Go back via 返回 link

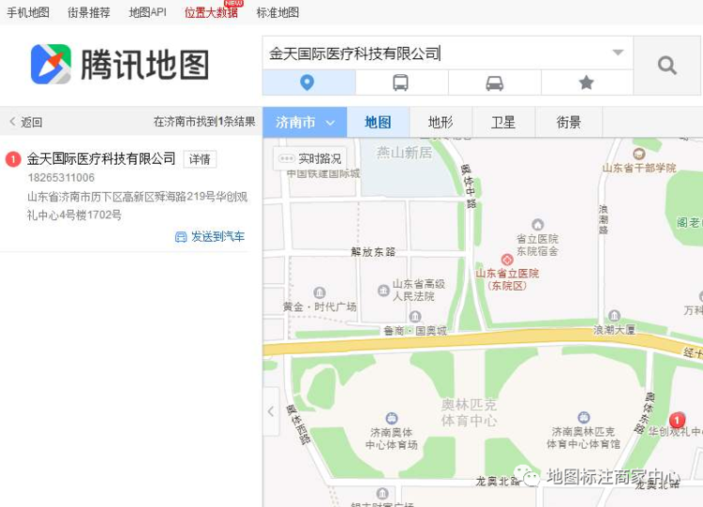(x=26, y=122)
